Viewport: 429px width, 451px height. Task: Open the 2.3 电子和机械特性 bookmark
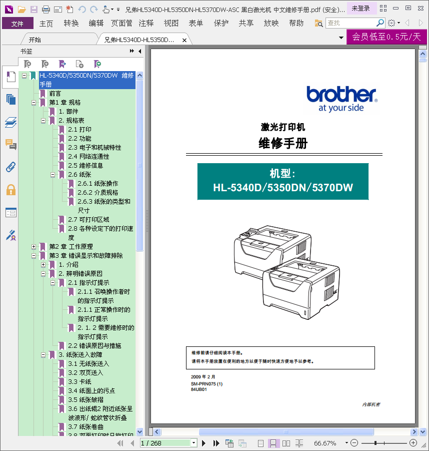tap(94, 148)
